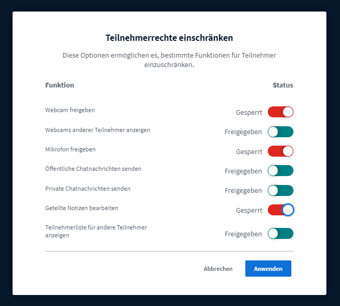Click Freigegeben label beside Teilnehmerliste row
Viewport: 340px width, 306px height.
pyautogui.click(x=243, y=234)
